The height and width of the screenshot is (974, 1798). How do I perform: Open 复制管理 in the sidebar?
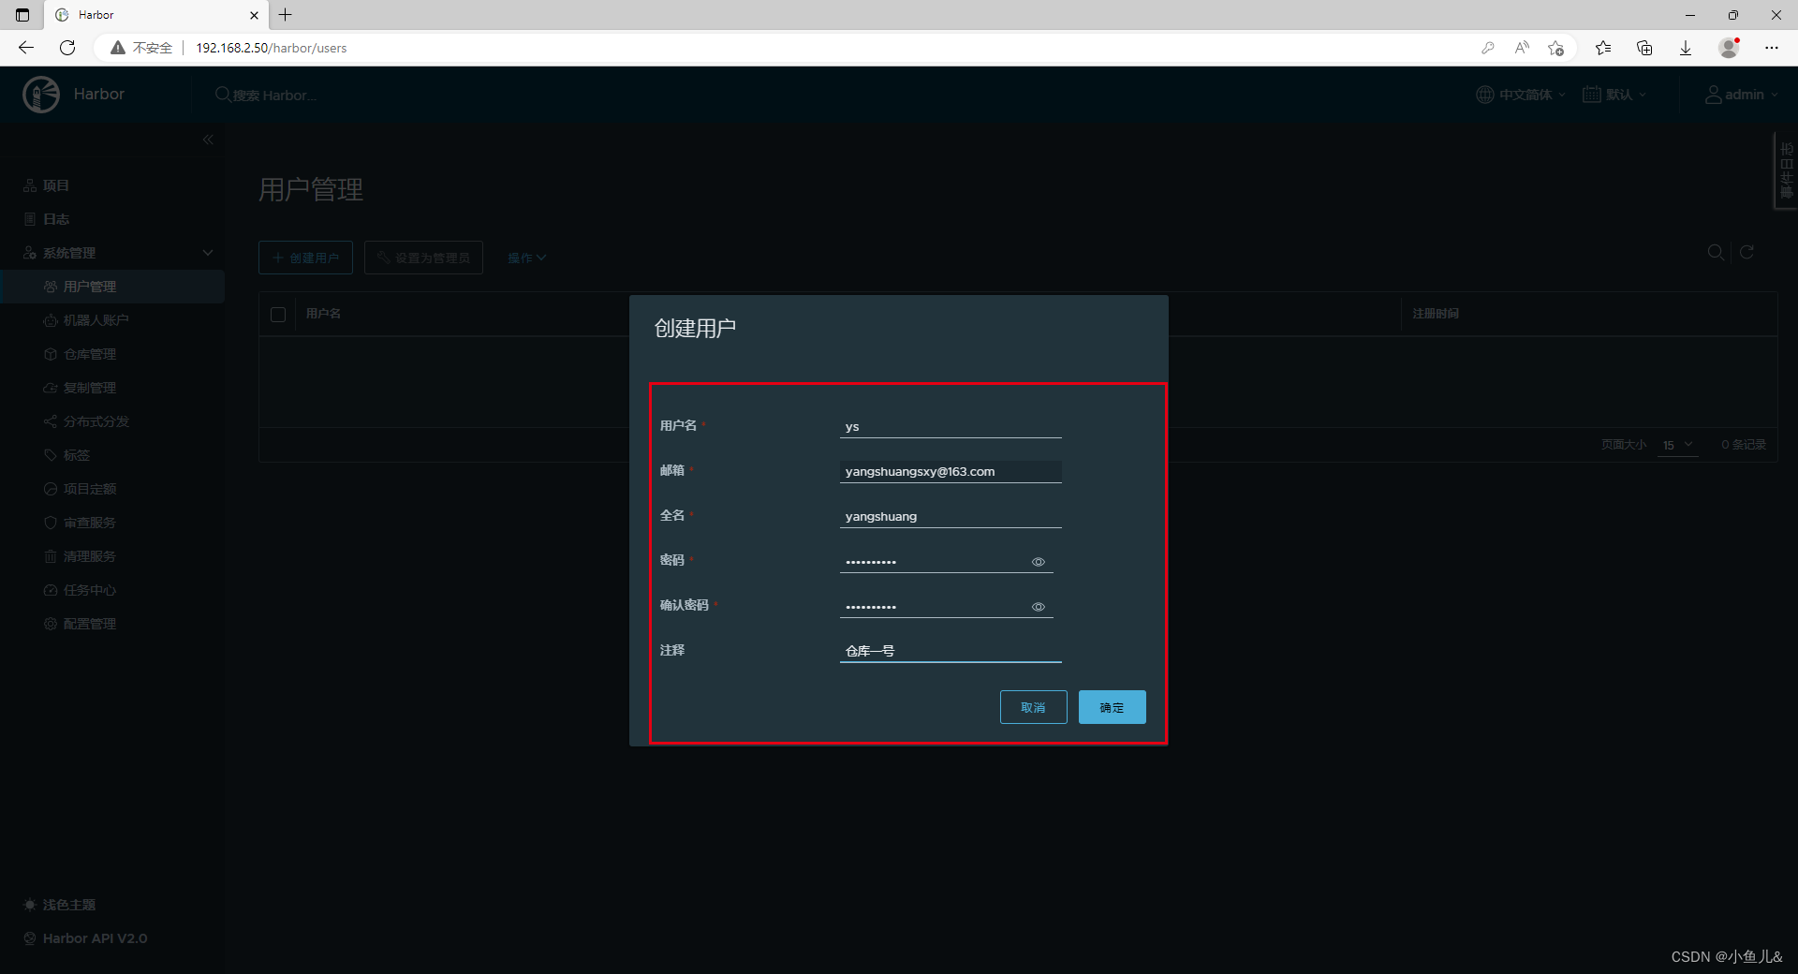90,388
